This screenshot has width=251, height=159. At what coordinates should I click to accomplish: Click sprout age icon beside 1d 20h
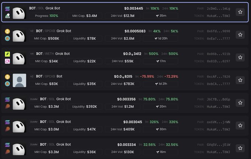(x=156, y=38)
